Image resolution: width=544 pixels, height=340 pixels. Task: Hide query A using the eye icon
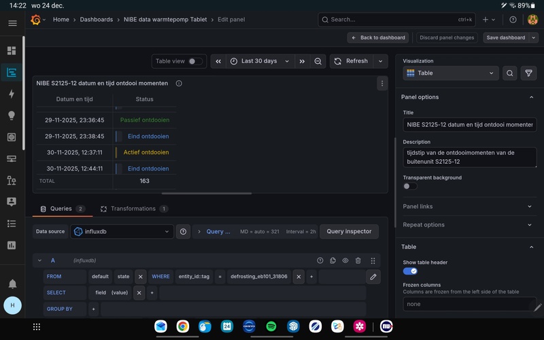tap(345, 260)
